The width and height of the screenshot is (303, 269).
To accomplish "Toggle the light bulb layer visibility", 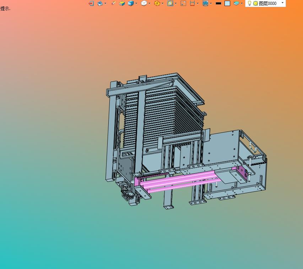I will [x=249, y=3].
